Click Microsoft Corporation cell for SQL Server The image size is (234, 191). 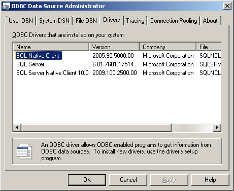click(x=168, y=64)
